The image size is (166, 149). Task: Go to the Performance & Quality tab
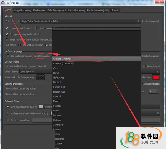98,10
